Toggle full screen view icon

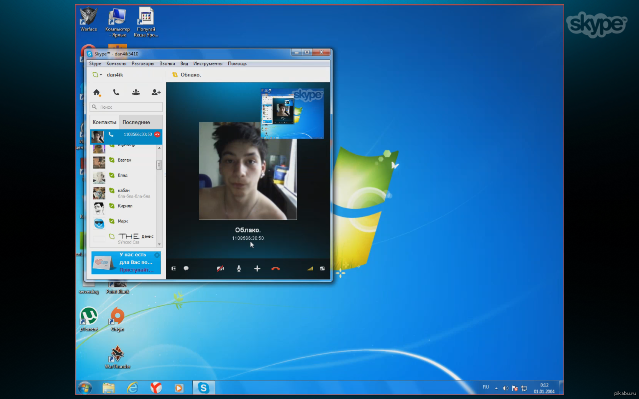(x=322, y=268)
